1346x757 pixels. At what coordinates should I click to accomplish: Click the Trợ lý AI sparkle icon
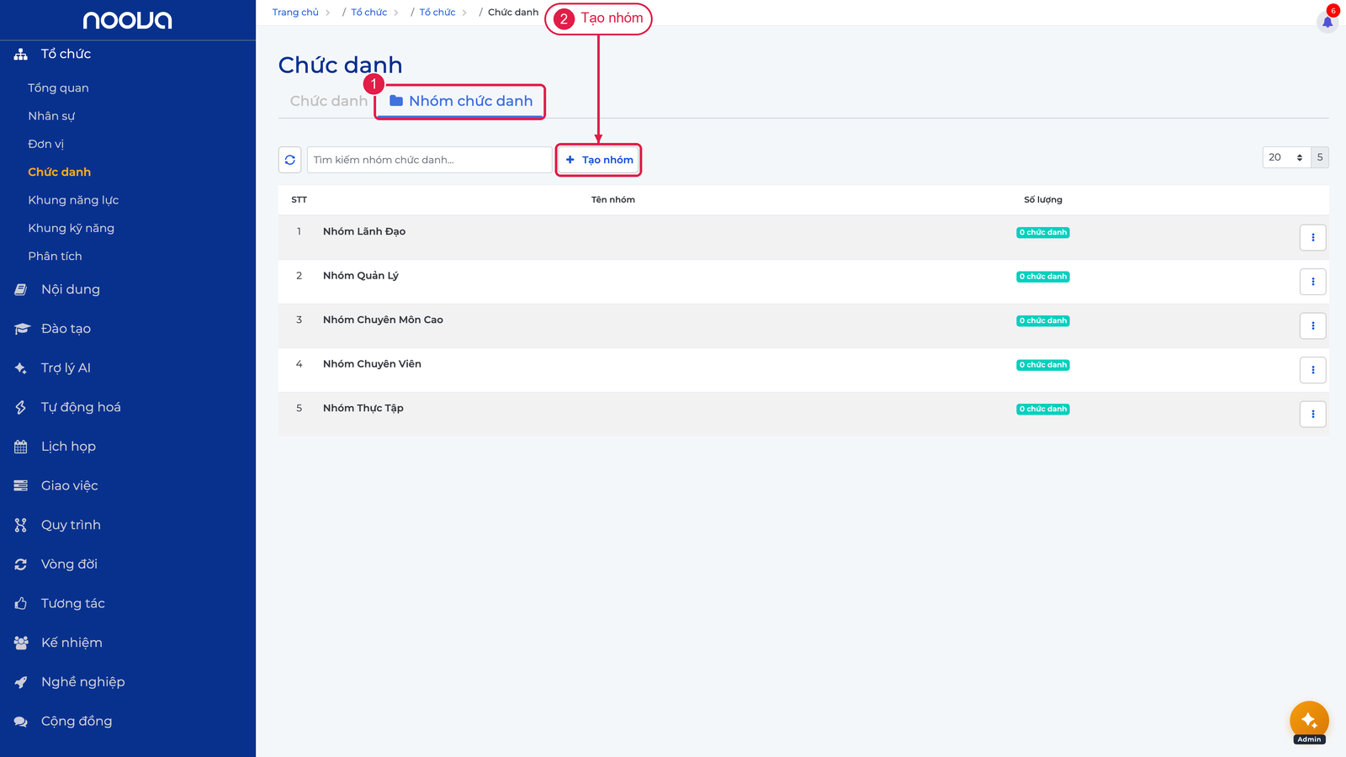21,368
